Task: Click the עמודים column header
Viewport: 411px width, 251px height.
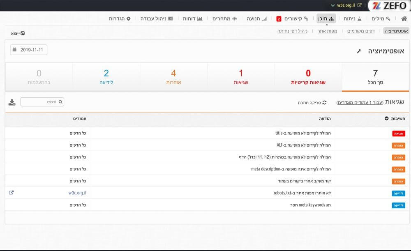Action: tap(79, 119)
